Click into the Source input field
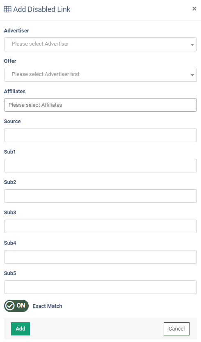The height and width of the screenshot is (342, 201). (100, 135)
